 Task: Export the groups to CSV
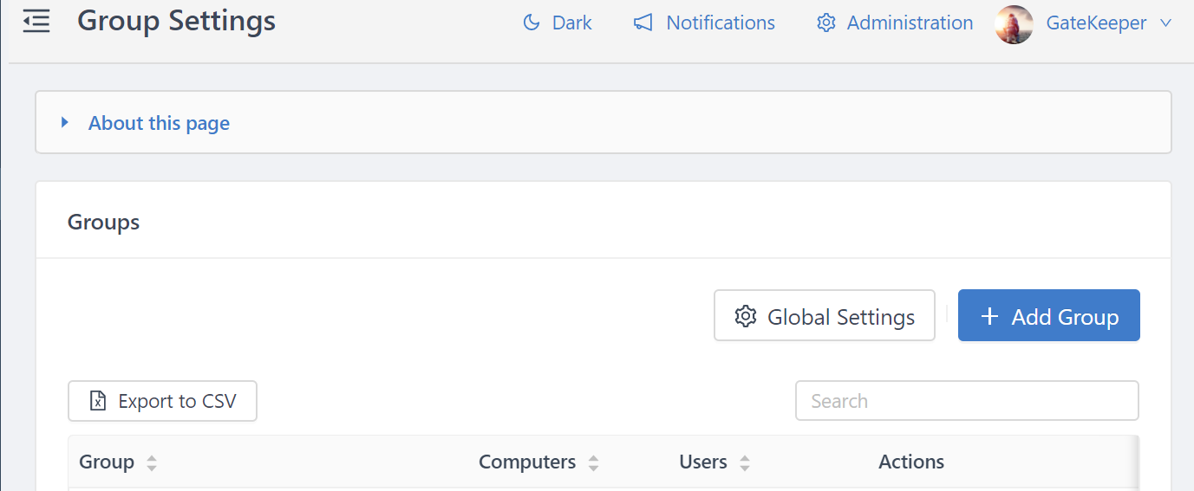(x=163, y=401)
